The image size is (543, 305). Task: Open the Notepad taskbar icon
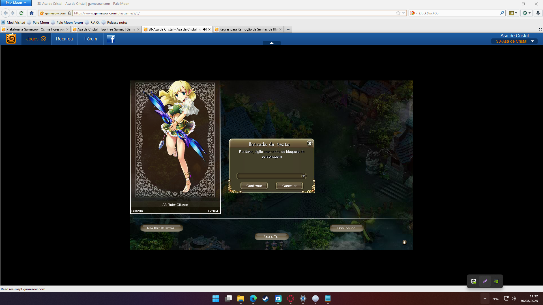click(328, 298)
